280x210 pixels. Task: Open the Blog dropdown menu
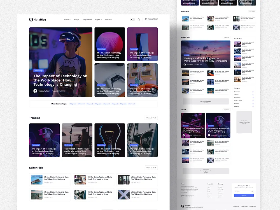pos(76,19)
